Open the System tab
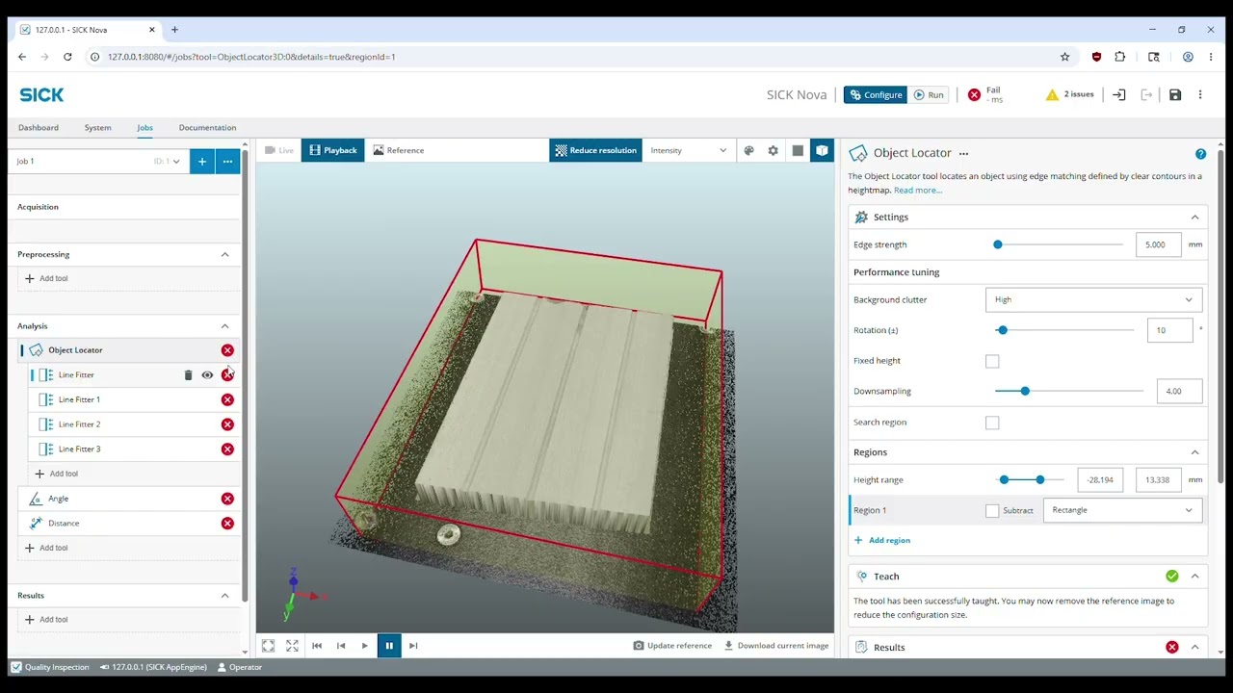This screenshot has height=693, width=1233. point(97,127)
